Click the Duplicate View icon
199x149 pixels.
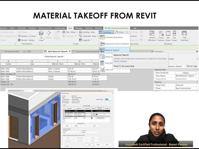click(80, 36)
